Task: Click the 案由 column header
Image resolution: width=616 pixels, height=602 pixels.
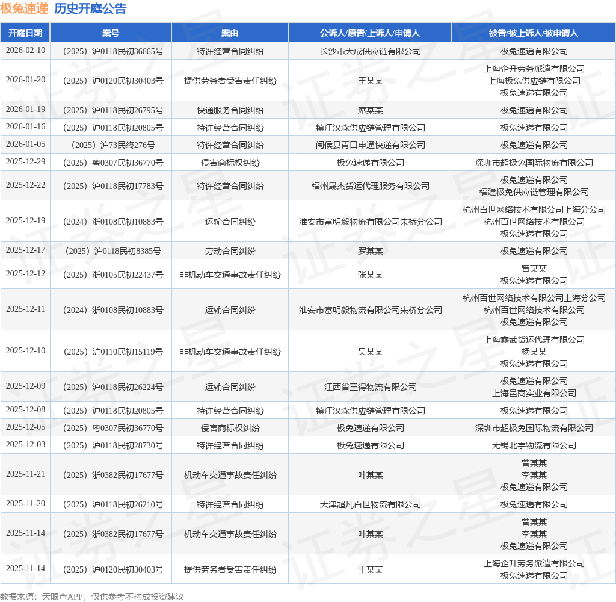Action: 230,33
